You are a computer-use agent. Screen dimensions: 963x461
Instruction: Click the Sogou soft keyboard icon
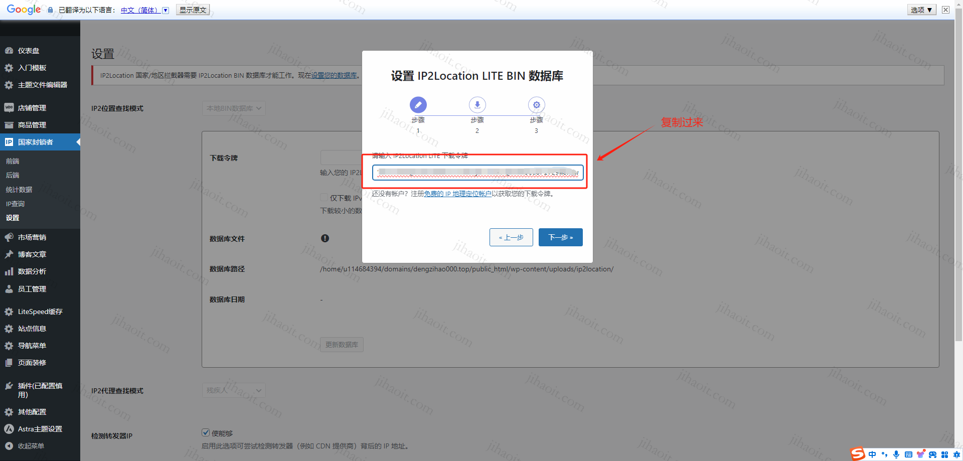tap(908, 454)
